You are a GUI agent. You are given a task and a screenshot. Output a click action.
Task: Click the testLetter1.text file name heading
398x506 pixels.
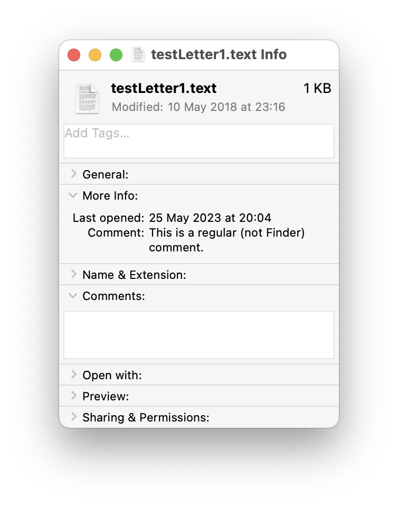point(164,88)
